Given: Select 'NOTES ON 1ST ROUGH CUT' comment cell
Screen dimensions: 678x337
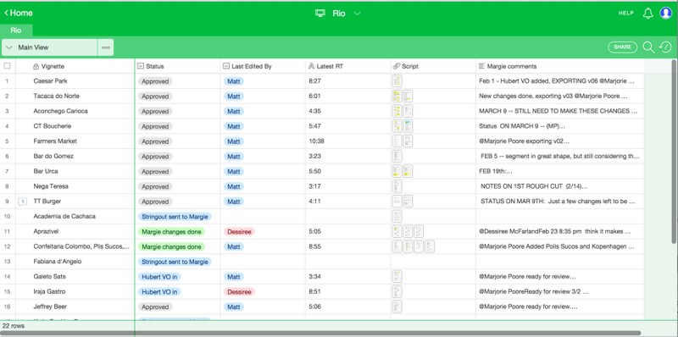Looking at the screenshot, I should [x=560, y=186].
